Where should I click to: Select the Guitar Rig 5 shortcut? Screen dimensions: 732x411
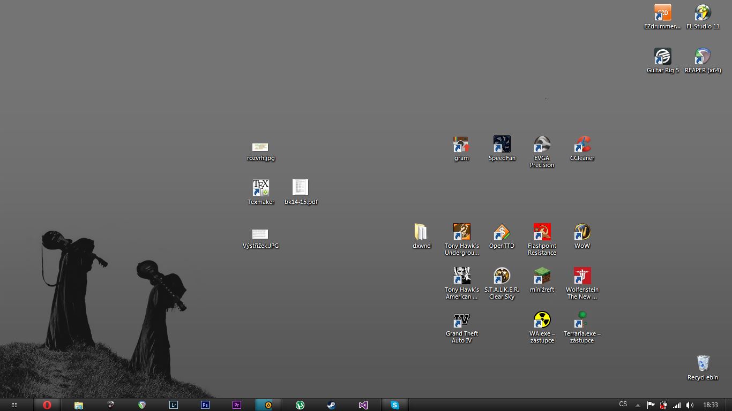662,60
